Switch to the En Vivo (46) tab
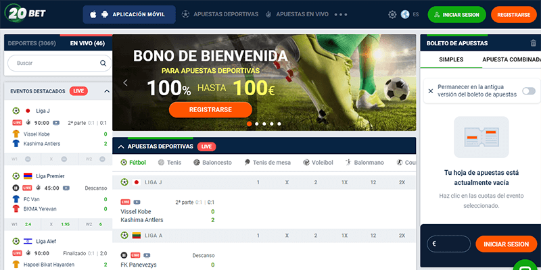Image resolution: width=541 pixels, height=270 pixels. click(87, 43)
